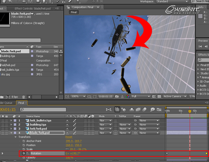Open the Active Camera view dropdown
This screenshot has height=162, width=209.
click(175, 96)
